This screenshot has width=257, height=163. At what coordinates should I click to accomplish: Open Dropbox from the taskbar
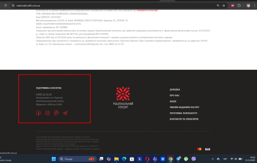click(x=163, y=159)
